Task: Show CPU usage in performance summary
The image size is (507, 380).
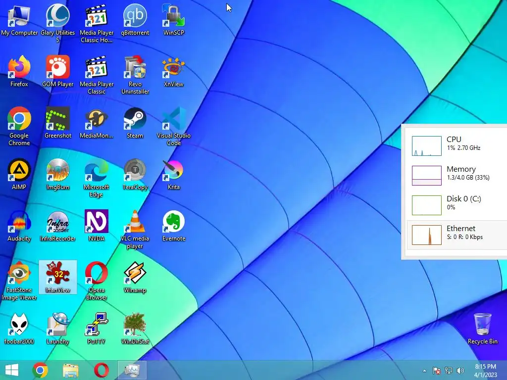Action: pos(457,146)
